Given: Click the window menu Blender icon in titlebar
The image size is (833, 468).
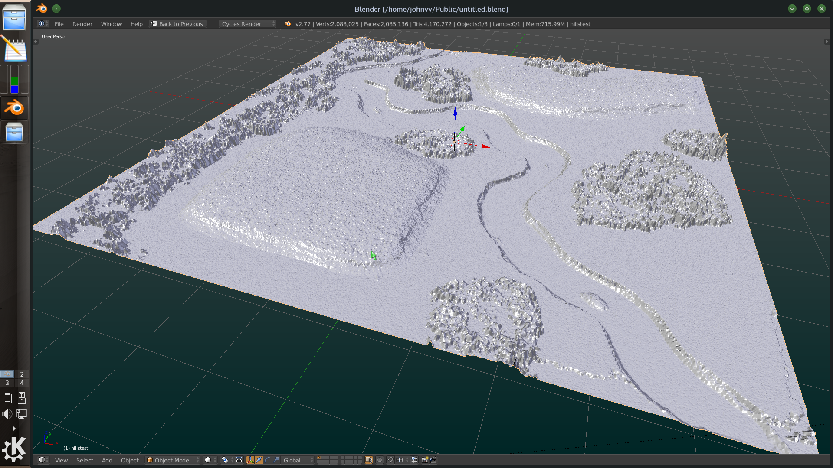Looking at the screenshot, I should click(x=42, y=8).
